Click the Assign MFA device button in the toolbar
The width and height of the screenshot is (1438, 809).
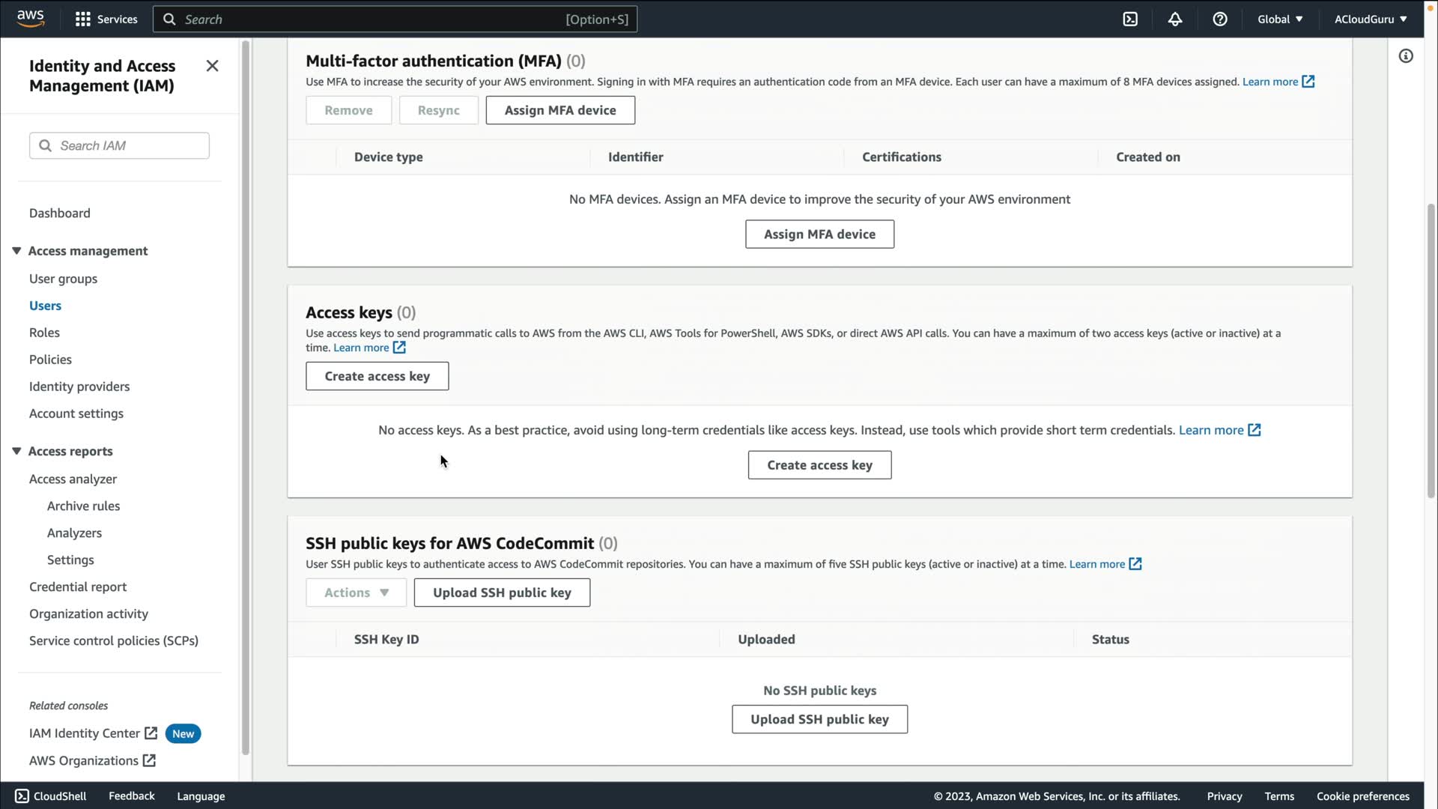tap(559, 110)
